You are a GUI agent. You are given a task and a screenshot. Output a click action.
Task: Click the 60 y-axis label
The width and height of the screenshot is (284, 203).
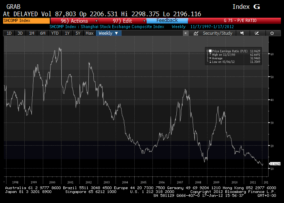point(272,54)
